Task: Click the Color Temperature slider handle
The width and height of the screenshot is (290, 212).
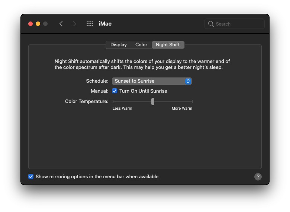Action: (x=153, y=102)
